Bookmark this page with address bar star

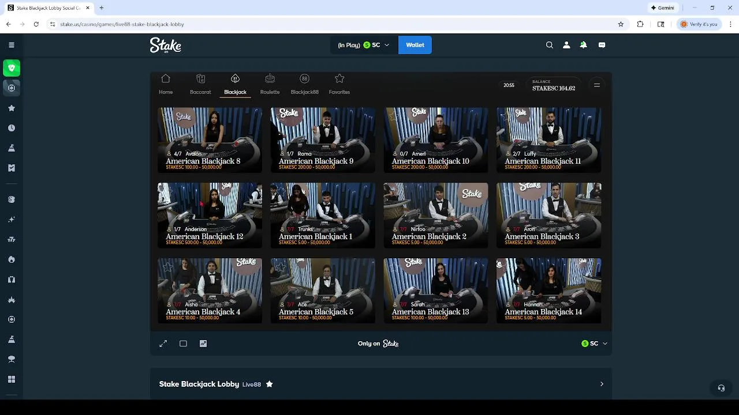tap(621, 24)
